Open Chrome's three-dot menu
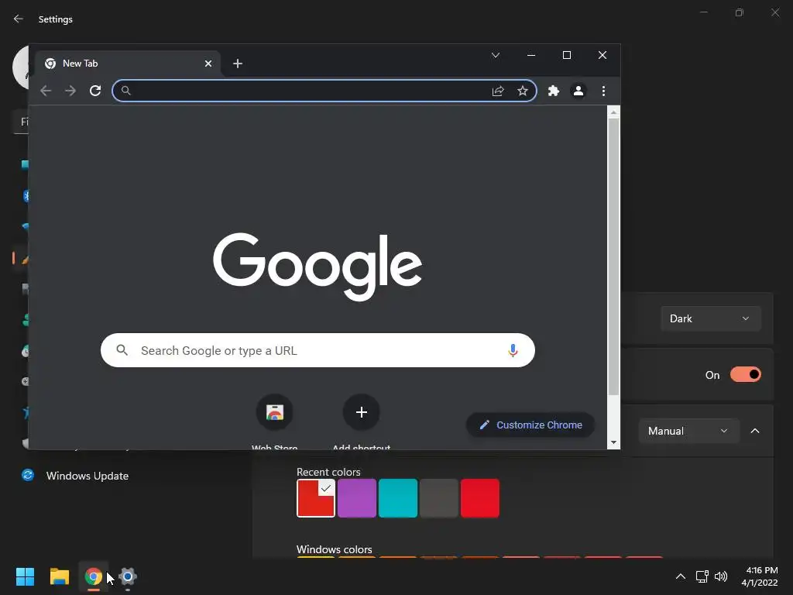 click(x=603, y=91)
